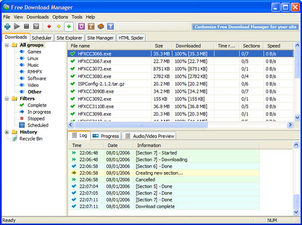Image resolution: width=302 pixels, height=225 pixels.
Task: Open the Downloads menu
Action: click(37, 17)
